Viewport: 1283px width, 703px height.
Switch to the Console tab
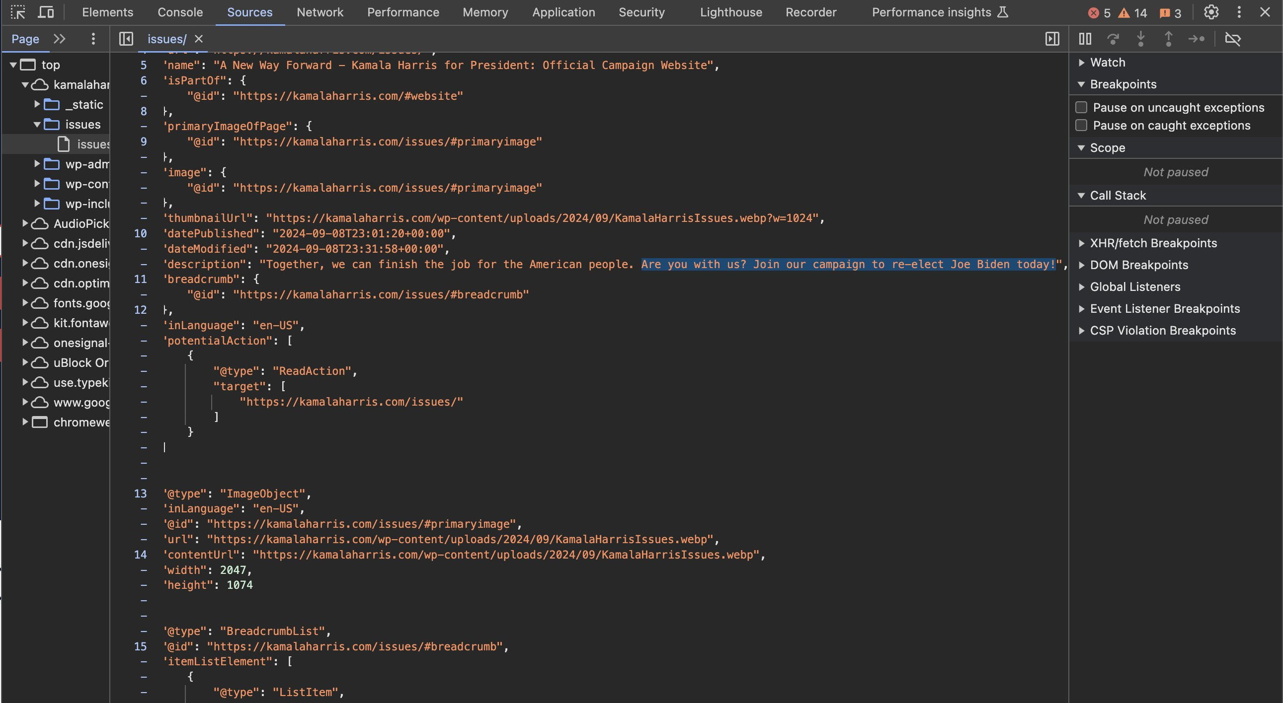click(x=180, y=12)
